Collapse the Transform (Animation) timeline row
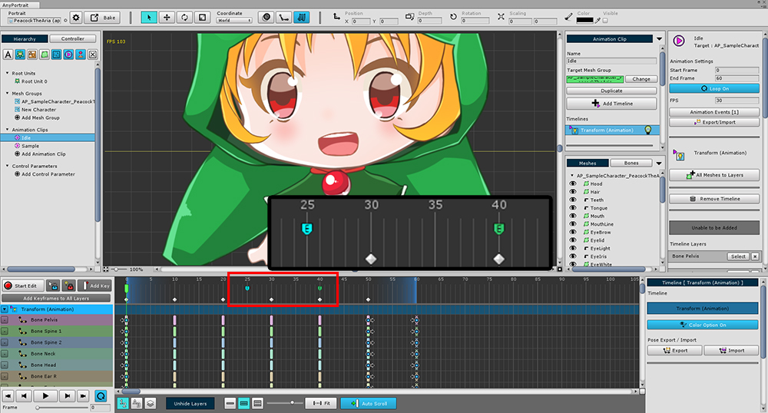The height and width of the screenshot is (413, 768). pos(5,309)
